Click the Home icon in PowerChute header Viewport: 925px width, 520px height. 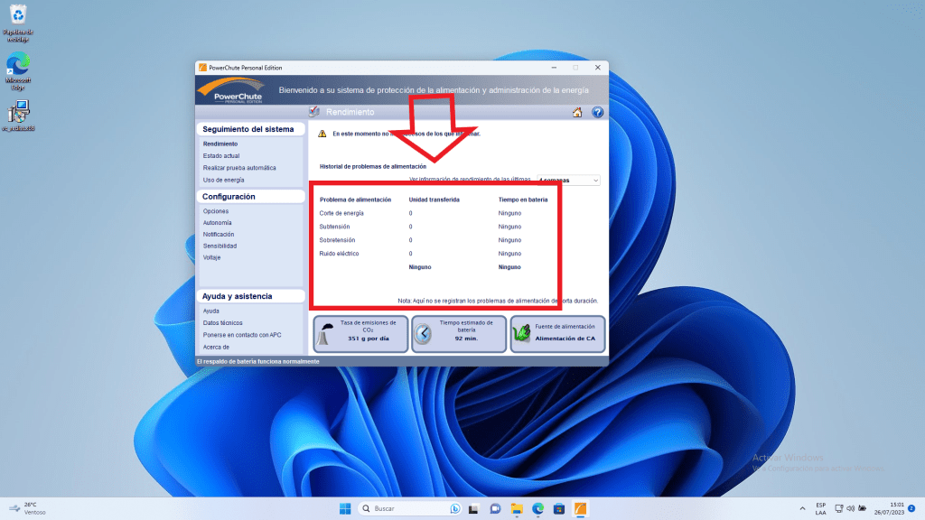(577, 112)
